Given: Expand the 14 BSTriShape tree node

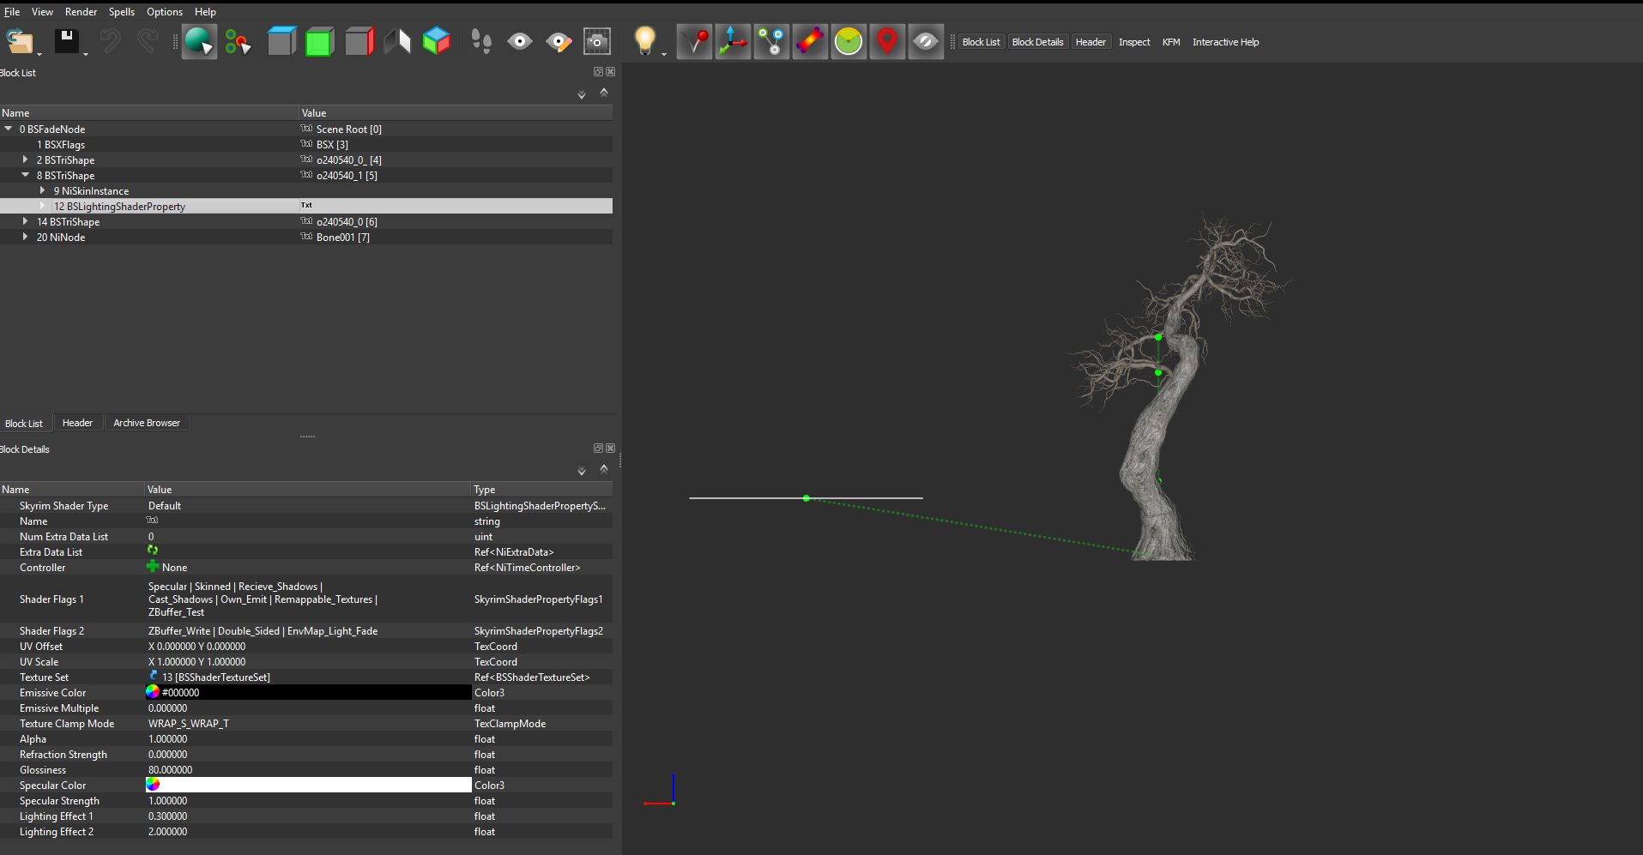Looking at the screenshot, I should pos(25,221).
